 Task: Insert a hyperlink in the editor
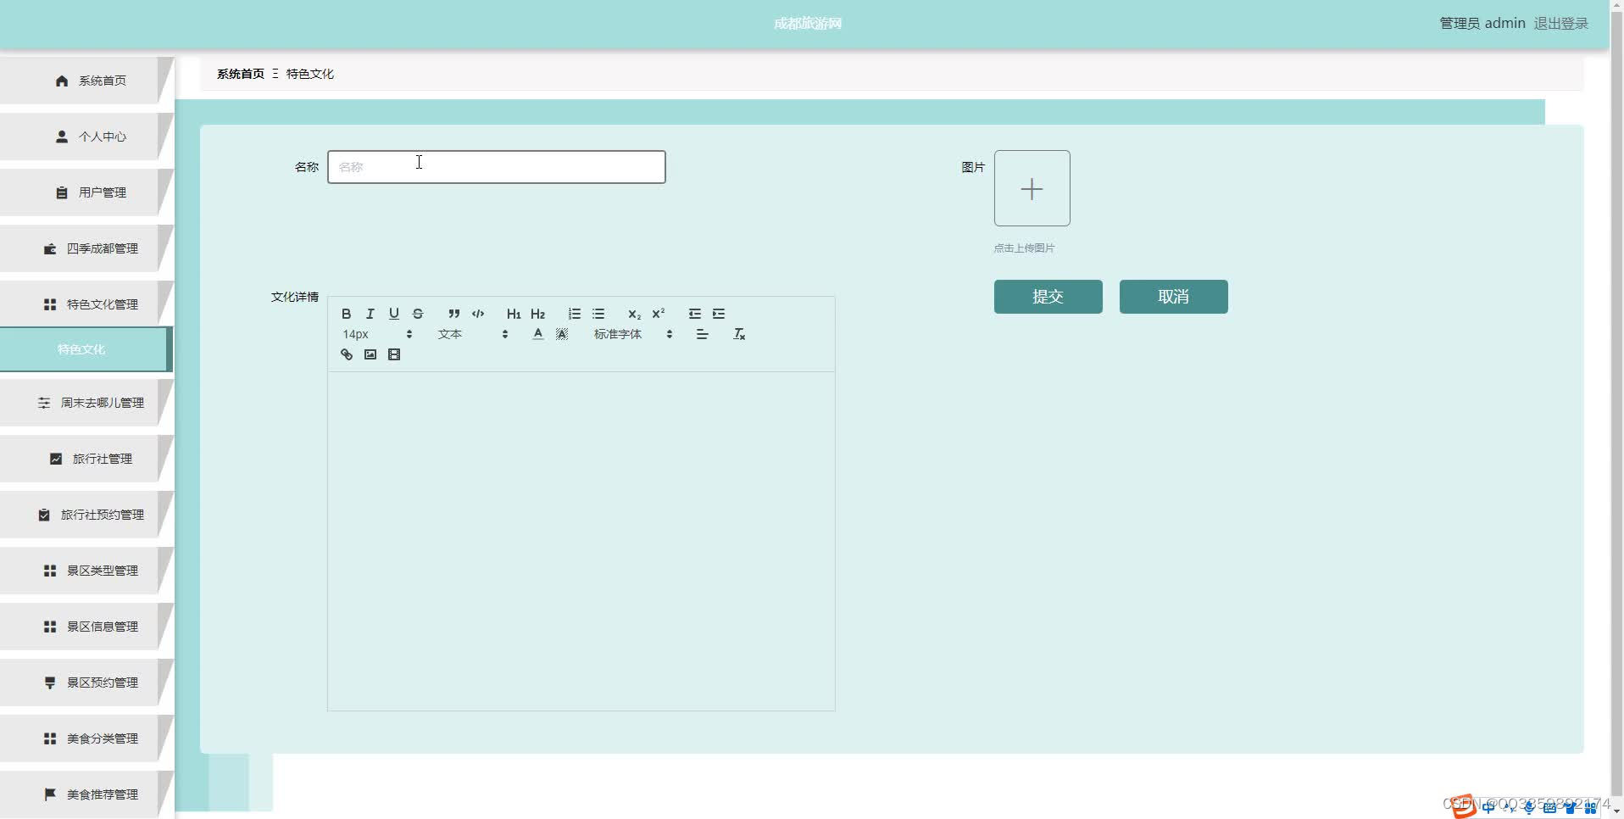click(x=347, y=354)
